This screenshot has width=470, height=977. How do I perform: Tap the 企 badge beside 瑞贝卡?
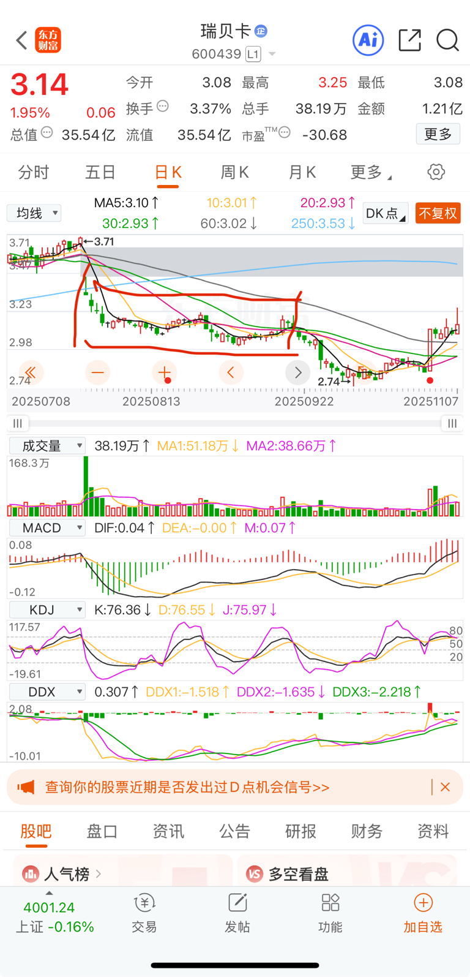coord(261,31)
